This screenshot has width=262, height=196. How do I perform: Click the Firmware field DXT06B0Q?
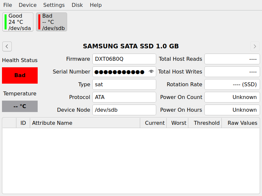pos(124,59)
